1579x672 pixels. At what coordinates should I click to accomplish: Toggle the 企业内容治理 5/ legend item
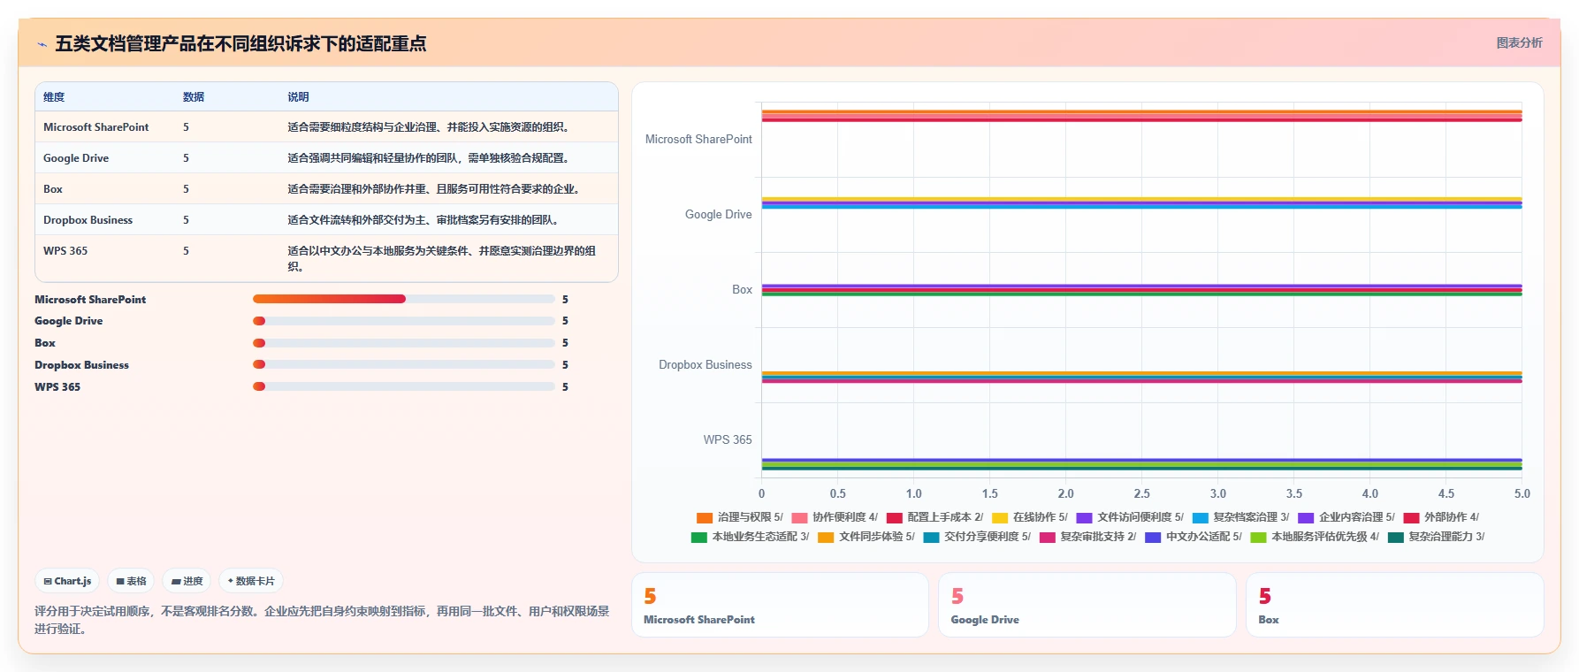click(1346, 517)
